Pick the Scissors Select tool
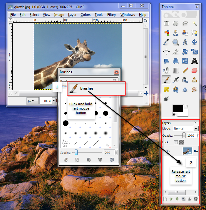This screenshot has height=210, width=206. 176,33
